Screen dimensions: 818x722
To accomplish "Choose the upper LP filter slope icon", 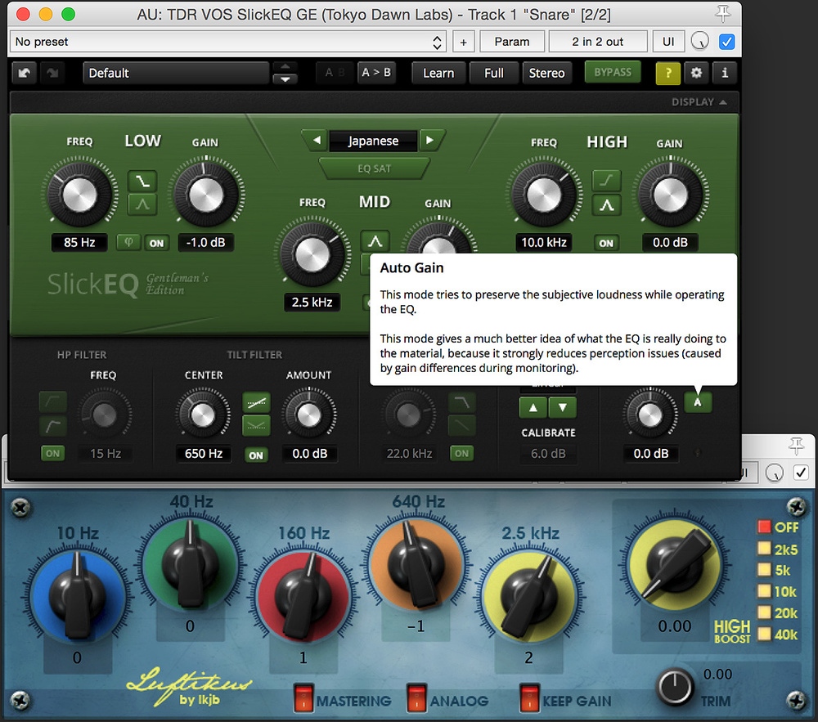I will tap(462, 402).
